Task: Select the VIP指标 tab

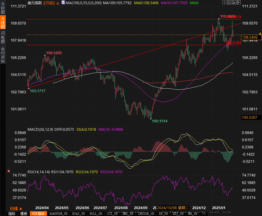Action: tap(39, 214)
